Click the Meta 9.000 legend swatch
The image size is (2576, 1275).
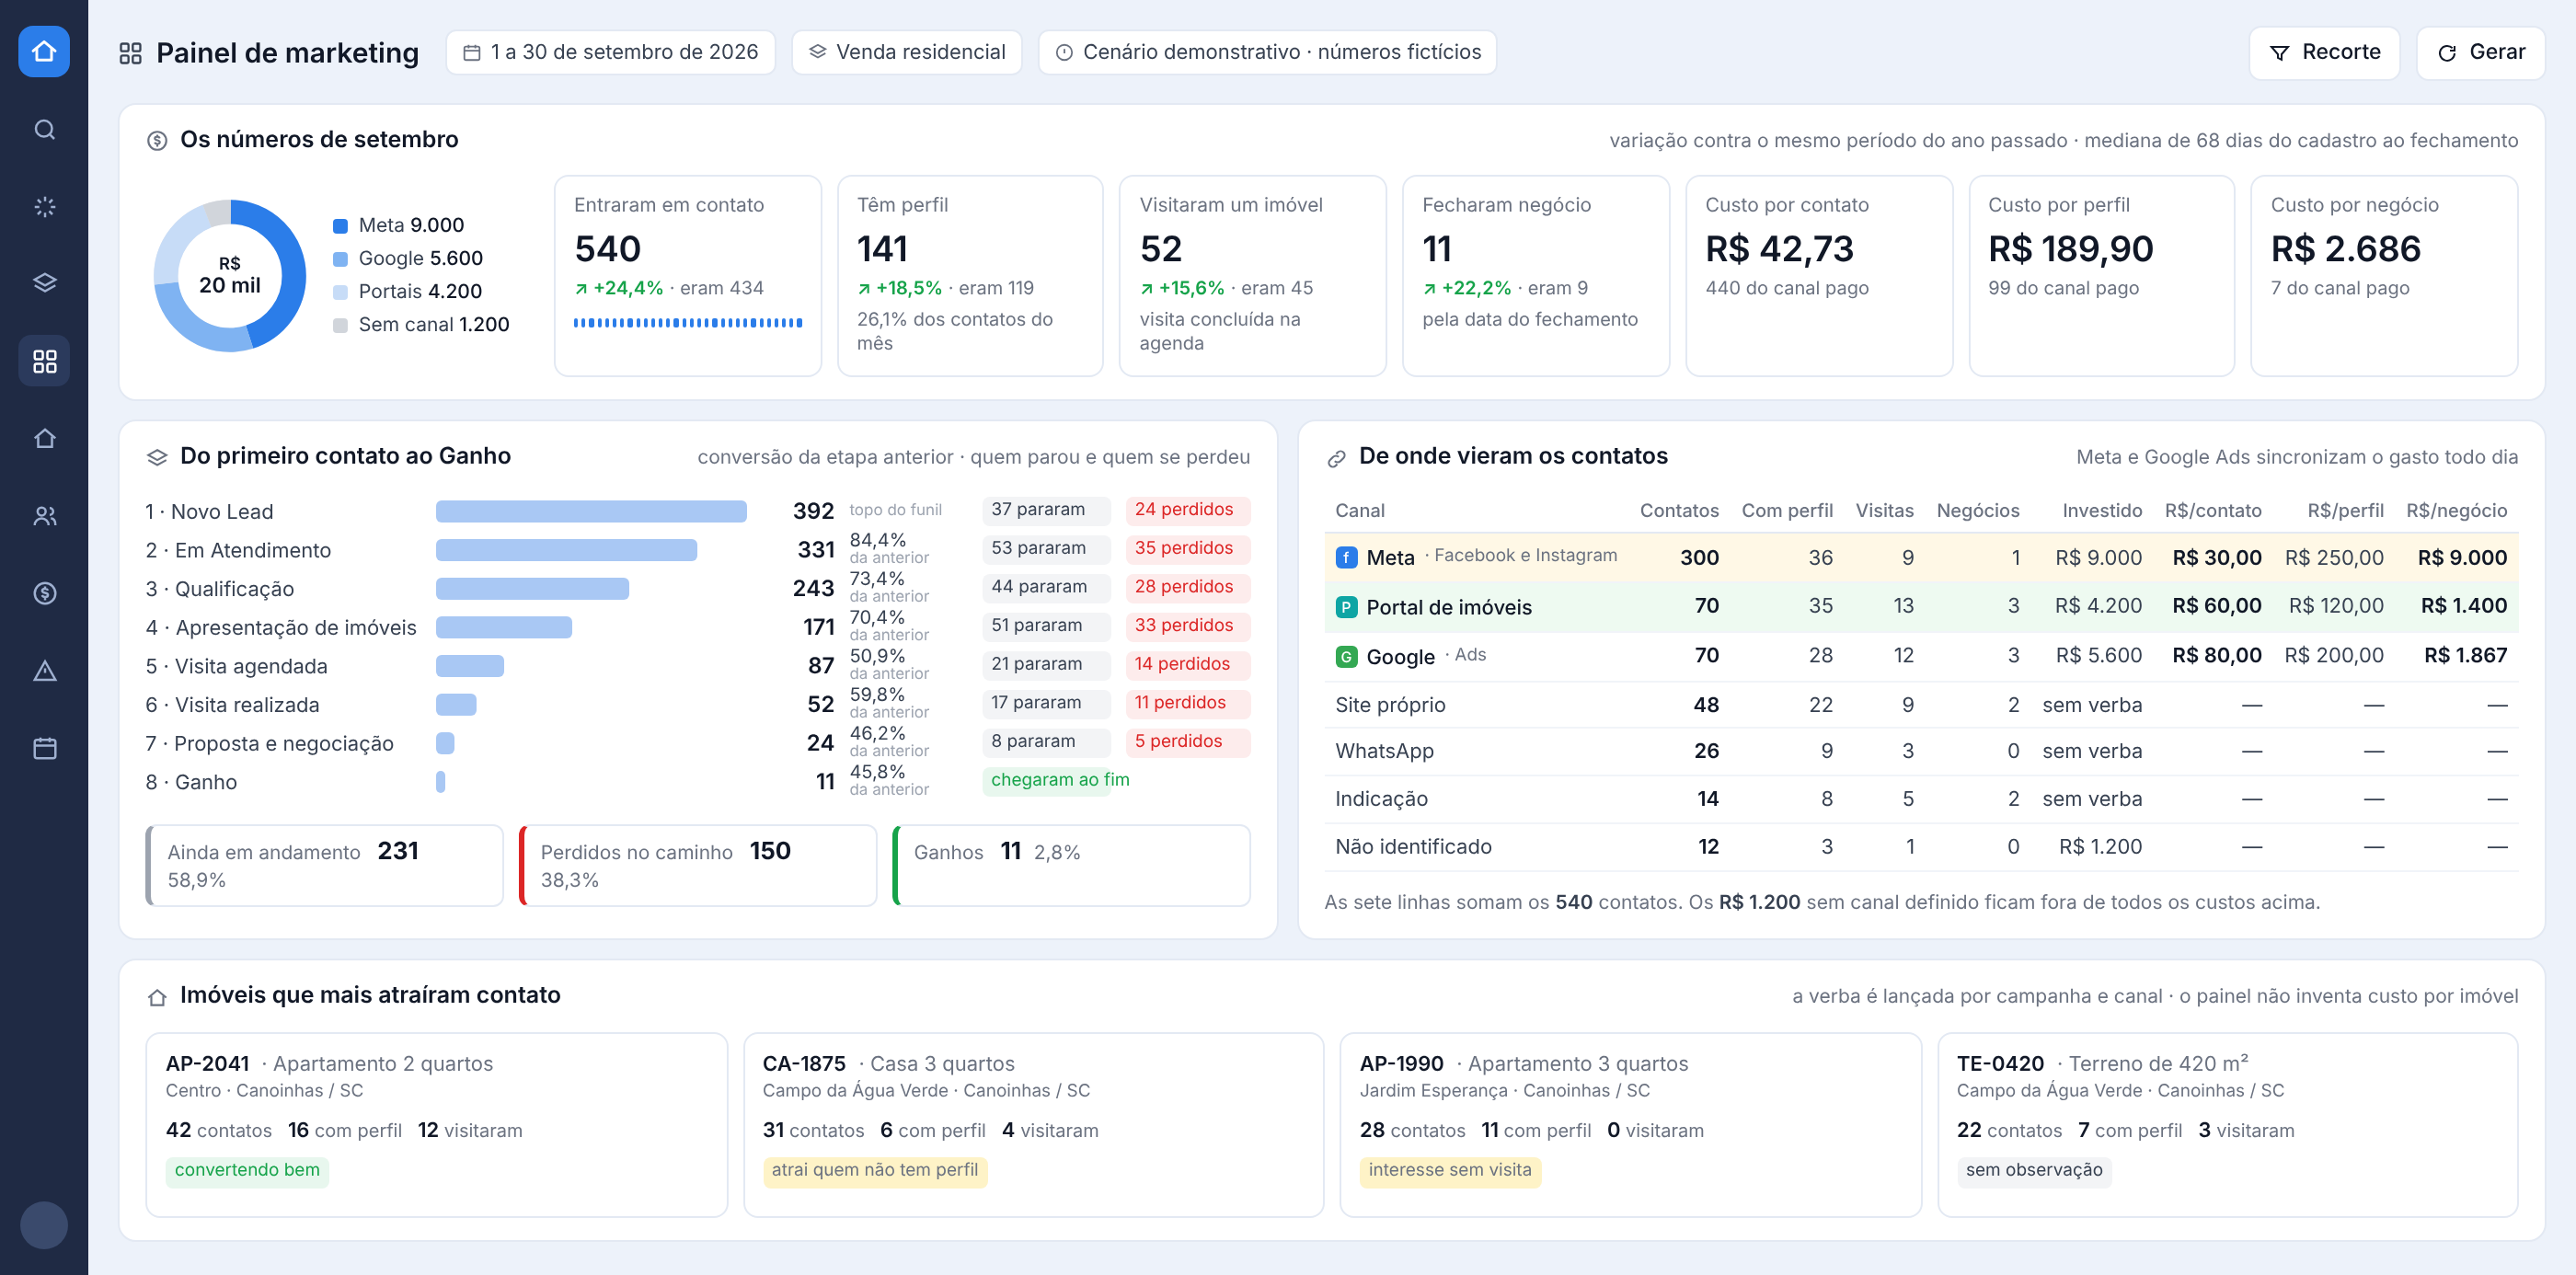[340, 226]
